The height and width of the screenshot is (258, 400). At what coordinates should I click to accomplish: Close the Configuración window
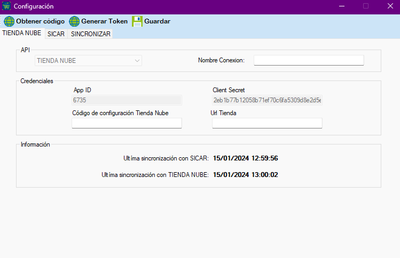click(x=390, y=6)
